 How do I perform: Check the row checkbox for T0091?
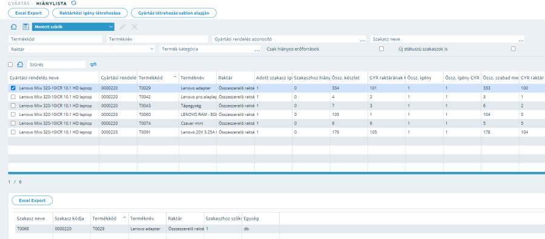click(x=13, y=132)
